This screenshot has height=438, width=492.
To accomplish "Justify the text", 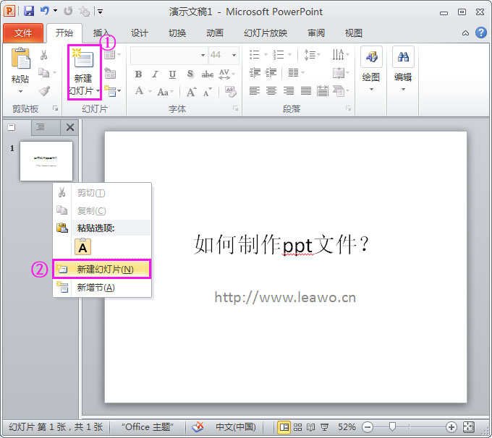I will tap(306, 91).
